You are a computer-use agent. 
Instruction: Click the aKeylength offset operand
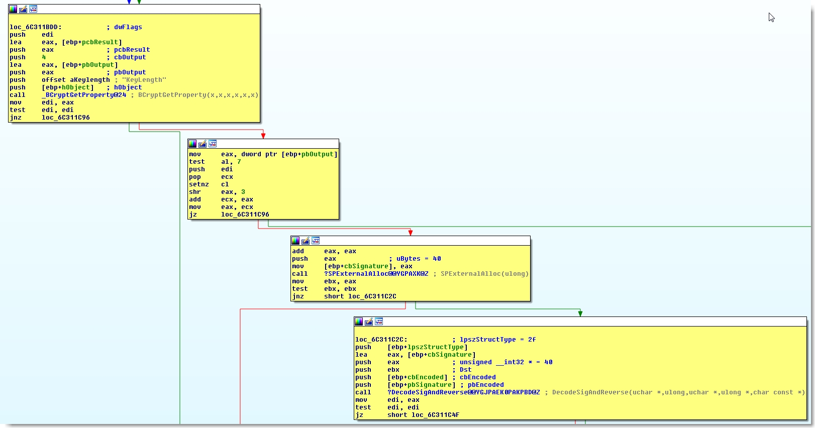(89, 80)
